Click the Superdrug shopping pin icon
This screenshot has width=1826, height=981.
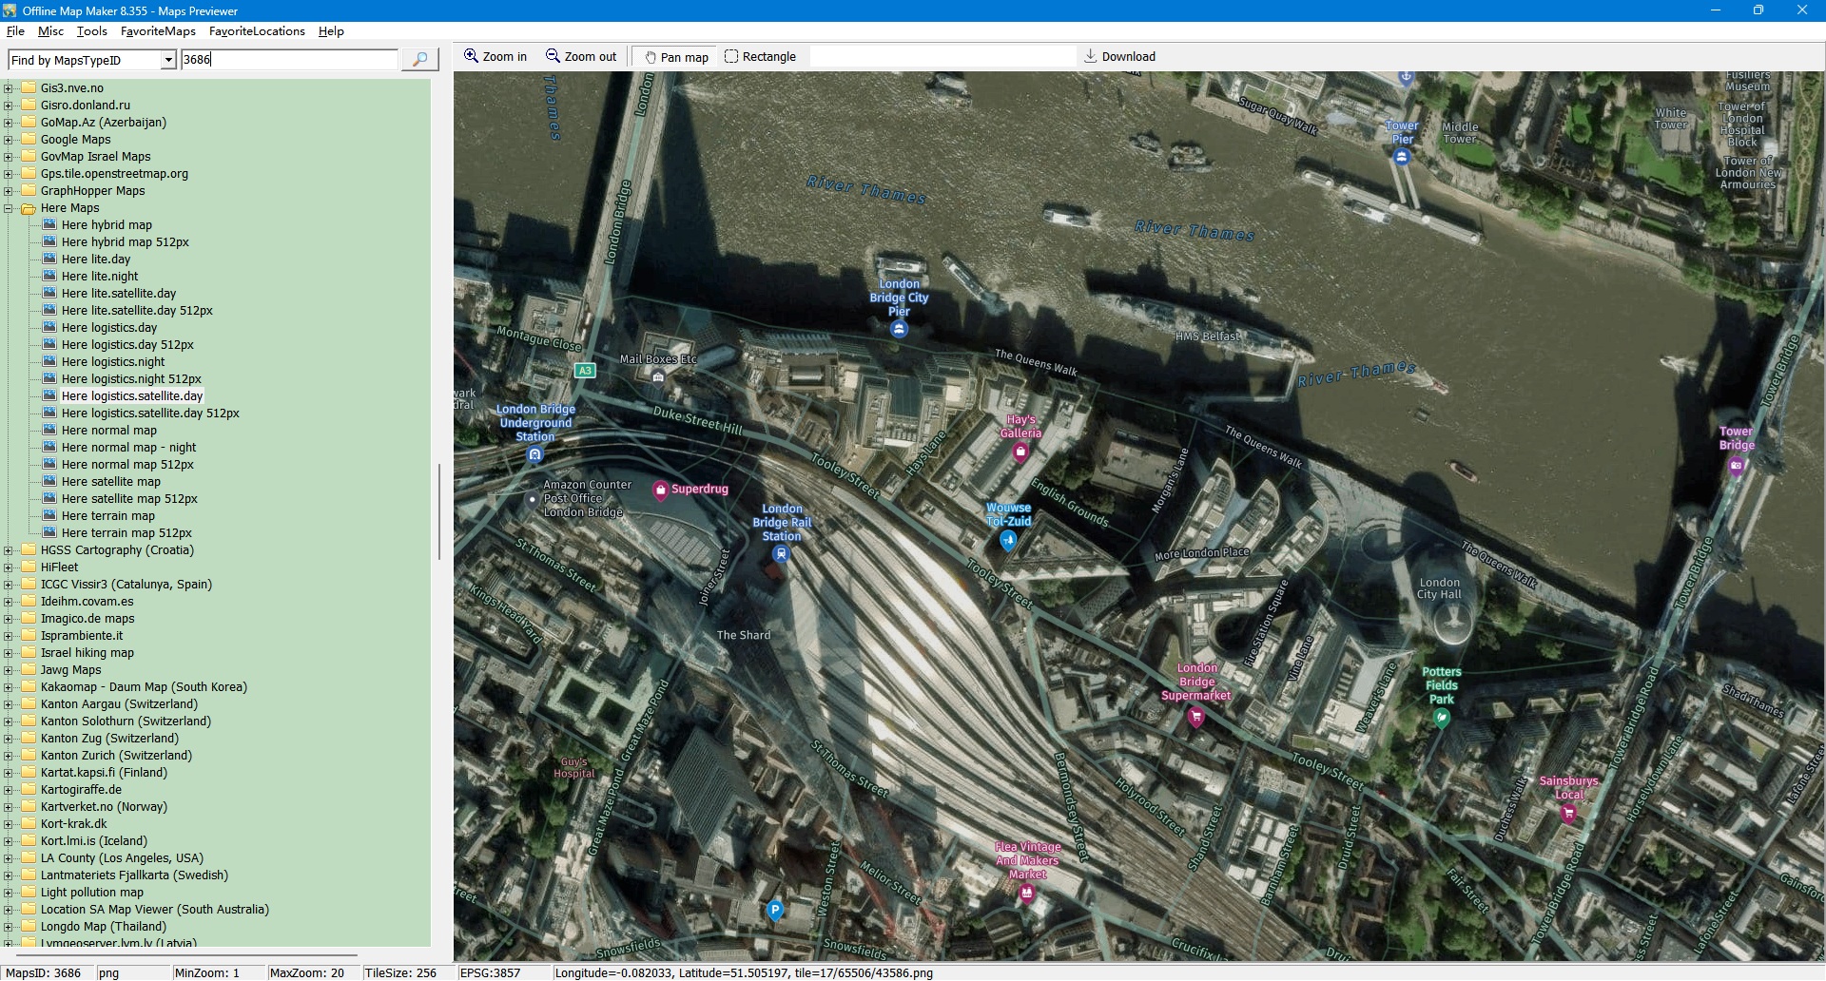[660, 490]
